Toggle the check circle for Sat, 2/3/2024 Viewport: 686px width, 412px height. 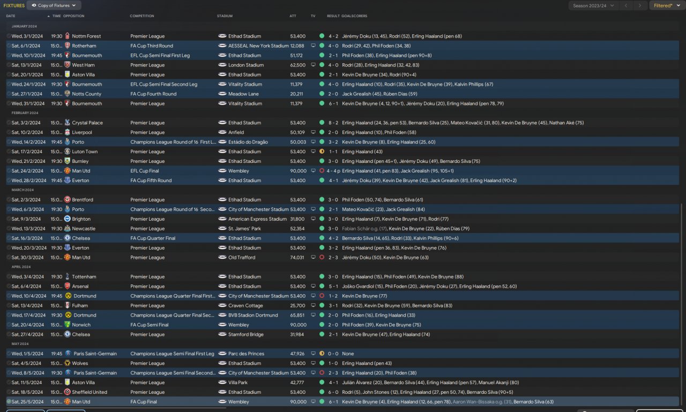tap(9, 200)
